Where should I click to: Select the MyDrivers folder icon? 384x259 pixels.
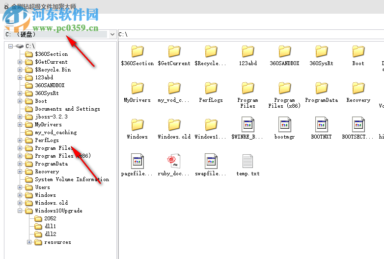click(137, 88)
